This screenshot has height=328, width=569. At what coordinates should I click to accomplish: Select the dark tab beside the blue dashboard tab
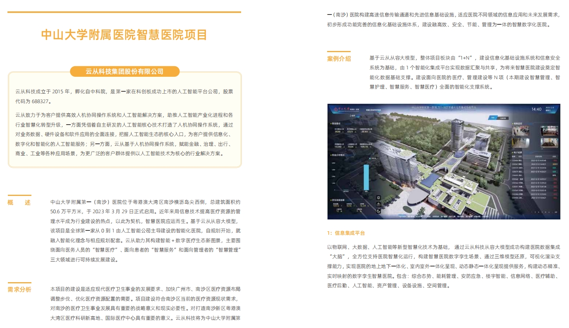coord(503,118)
